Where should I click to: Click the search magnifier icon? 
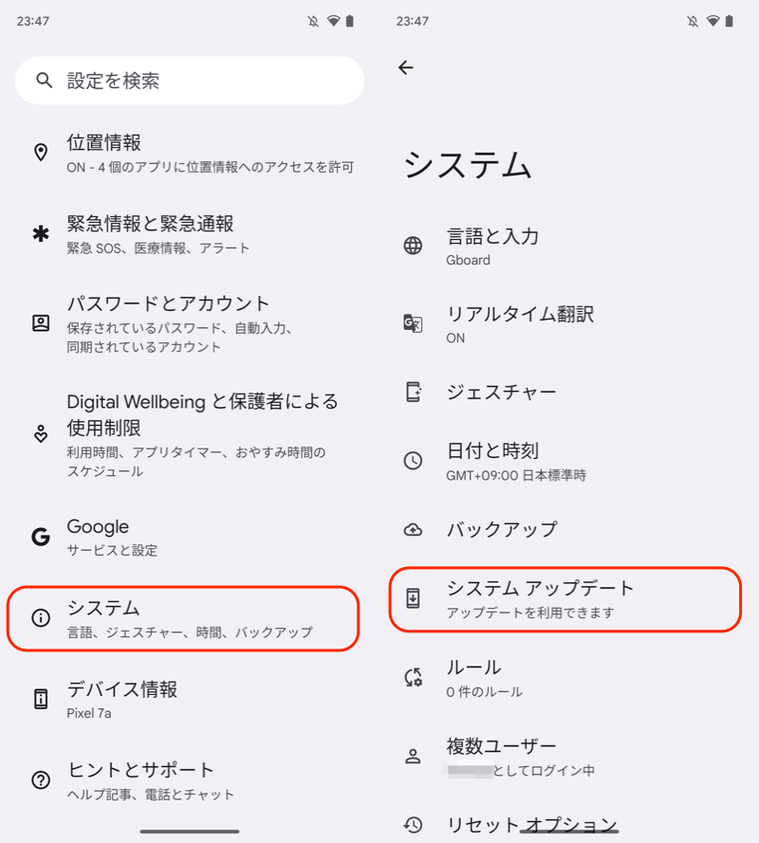pyautogui.click(x=44, y=81)
